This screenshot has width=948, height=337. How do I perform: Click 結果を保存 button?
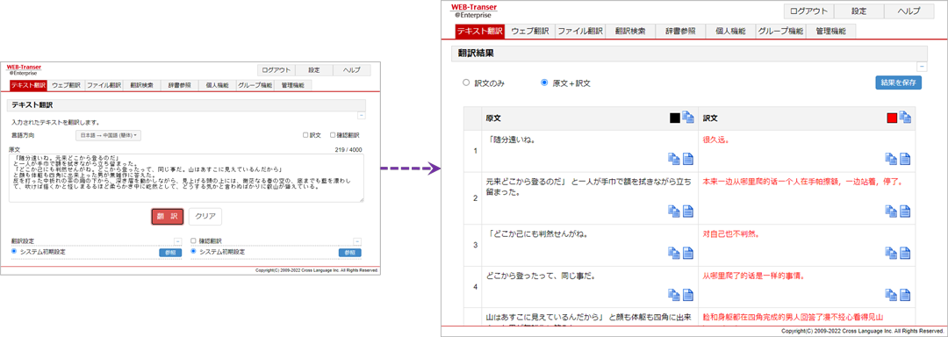899,82
